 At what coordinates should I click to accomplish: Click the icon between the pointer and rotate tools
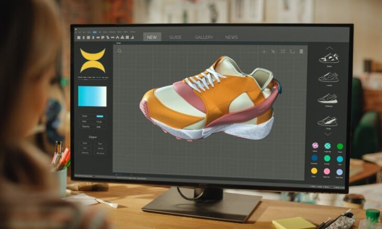pyautogui.click(x=283, y=52)
